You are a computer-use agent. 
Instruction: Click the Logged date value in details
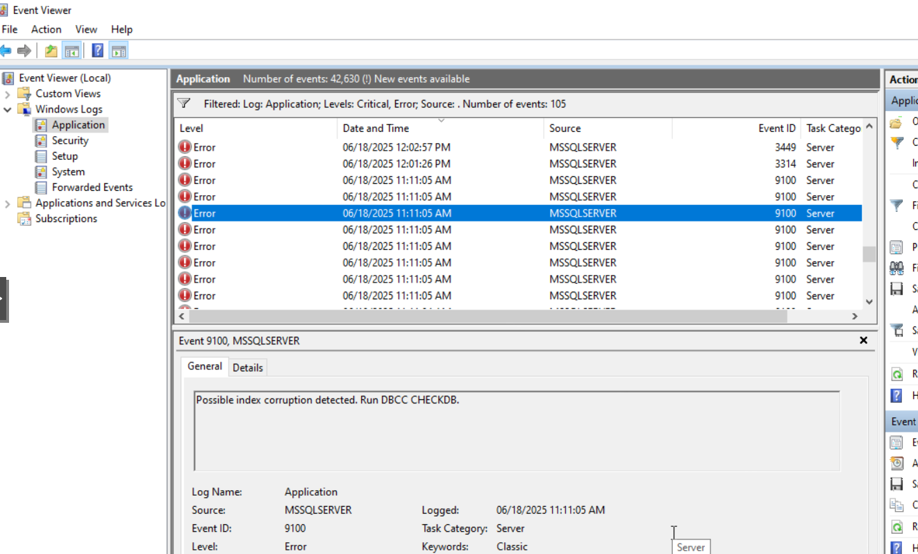pyautogui.click(x=551, y=510)
